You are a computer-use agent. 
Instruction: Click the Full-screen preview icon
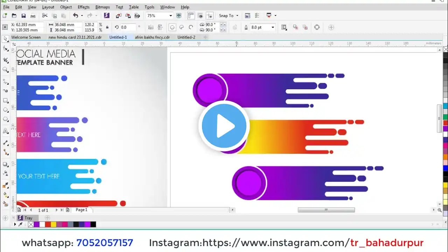(x=179, y=15)
